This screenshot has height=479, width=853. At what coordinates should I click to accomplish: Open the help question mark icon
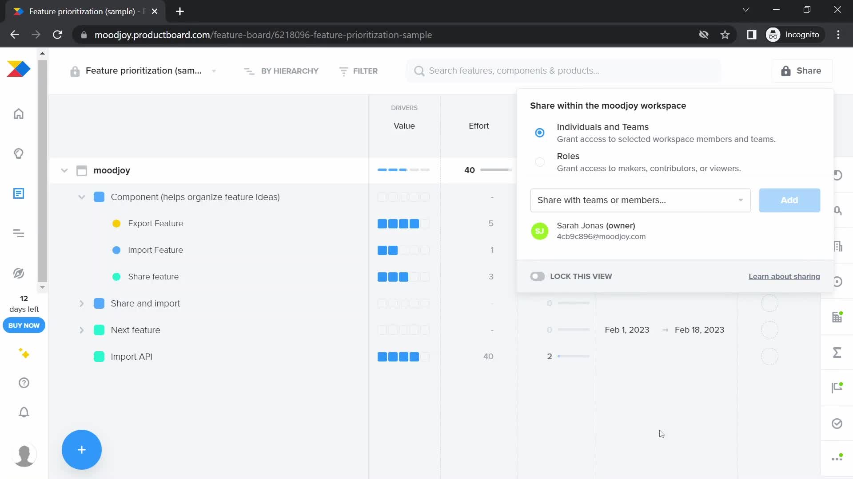click(24, 383)
